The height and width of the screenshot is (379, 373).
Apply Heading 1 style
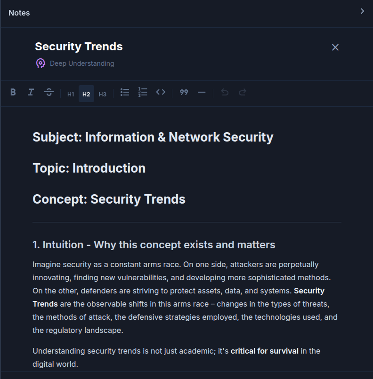pos(71,94)
